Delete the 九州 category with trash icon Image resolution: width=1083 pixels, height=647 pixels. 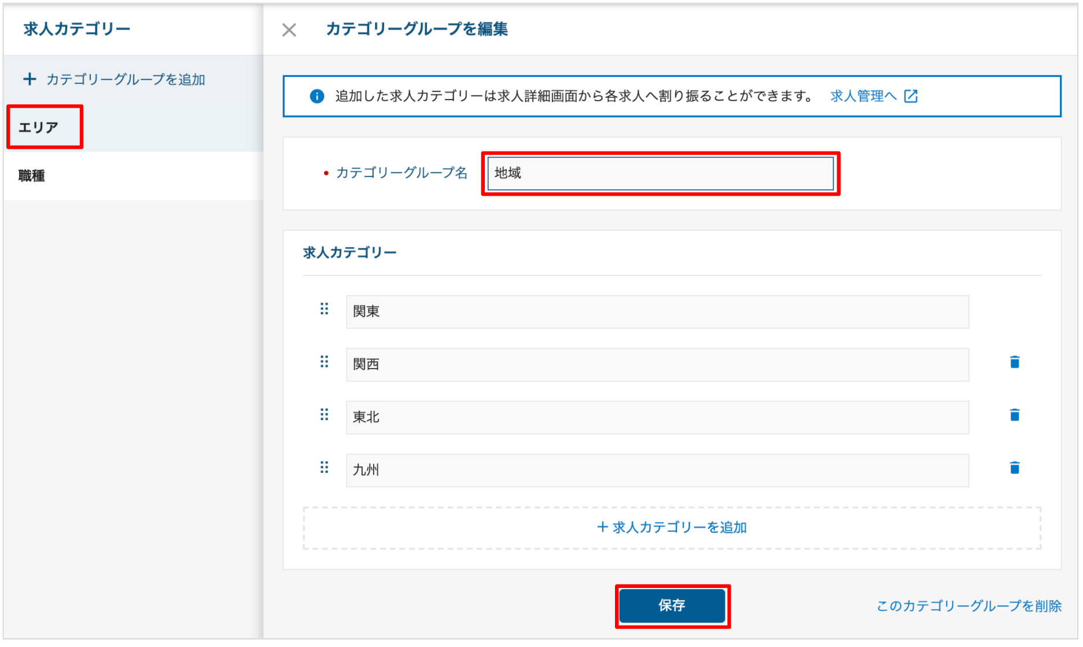(x=1015, y=468)
